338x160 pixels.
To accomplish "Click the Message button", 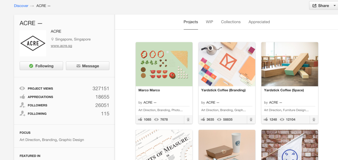I will 87,66.
